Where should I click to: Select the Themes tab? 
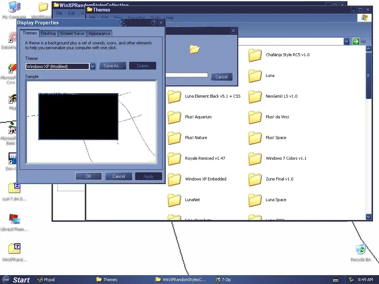click(30, 33)
